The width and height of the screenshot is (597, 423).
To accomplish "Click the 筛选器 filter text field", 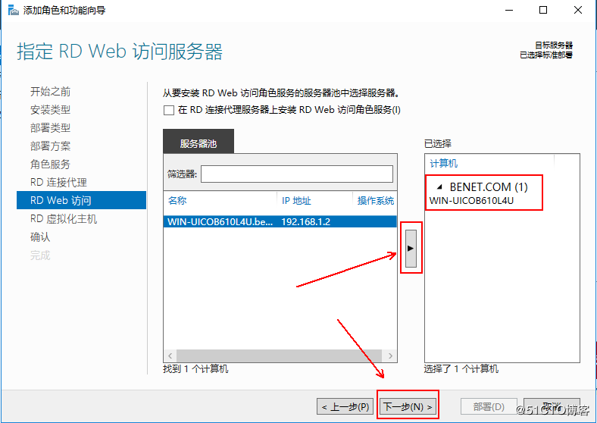I will [296, 174].
